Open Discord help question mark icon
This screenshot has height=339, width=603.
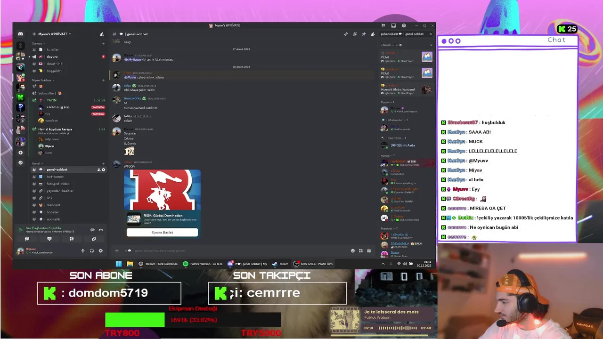404,25
